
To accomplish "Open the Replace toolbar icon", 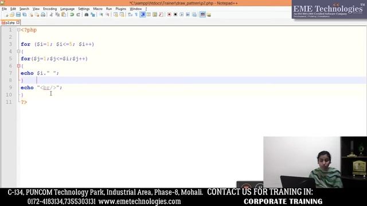I will click(93, 15).
